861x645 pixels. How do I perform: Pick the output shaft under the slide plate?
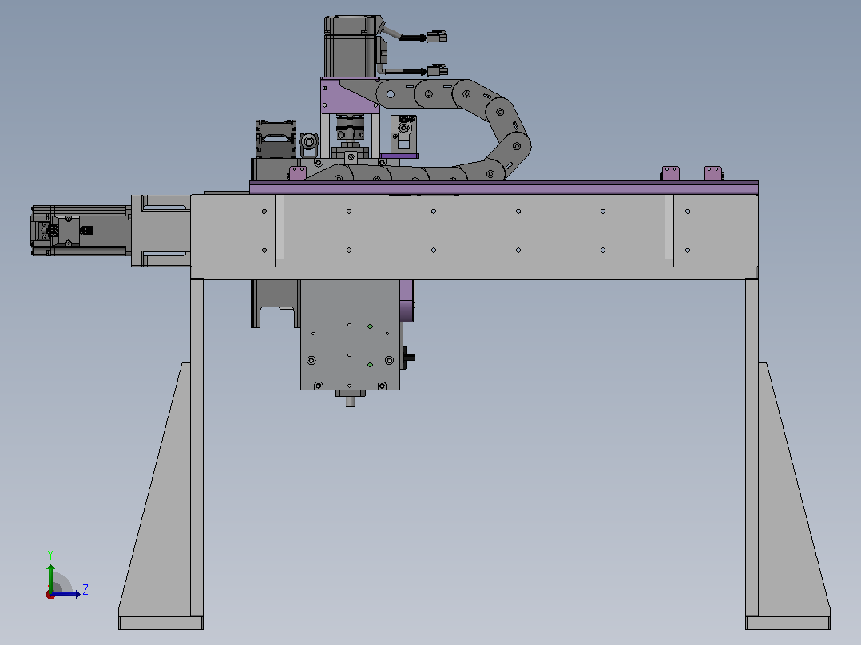[350, 402]
